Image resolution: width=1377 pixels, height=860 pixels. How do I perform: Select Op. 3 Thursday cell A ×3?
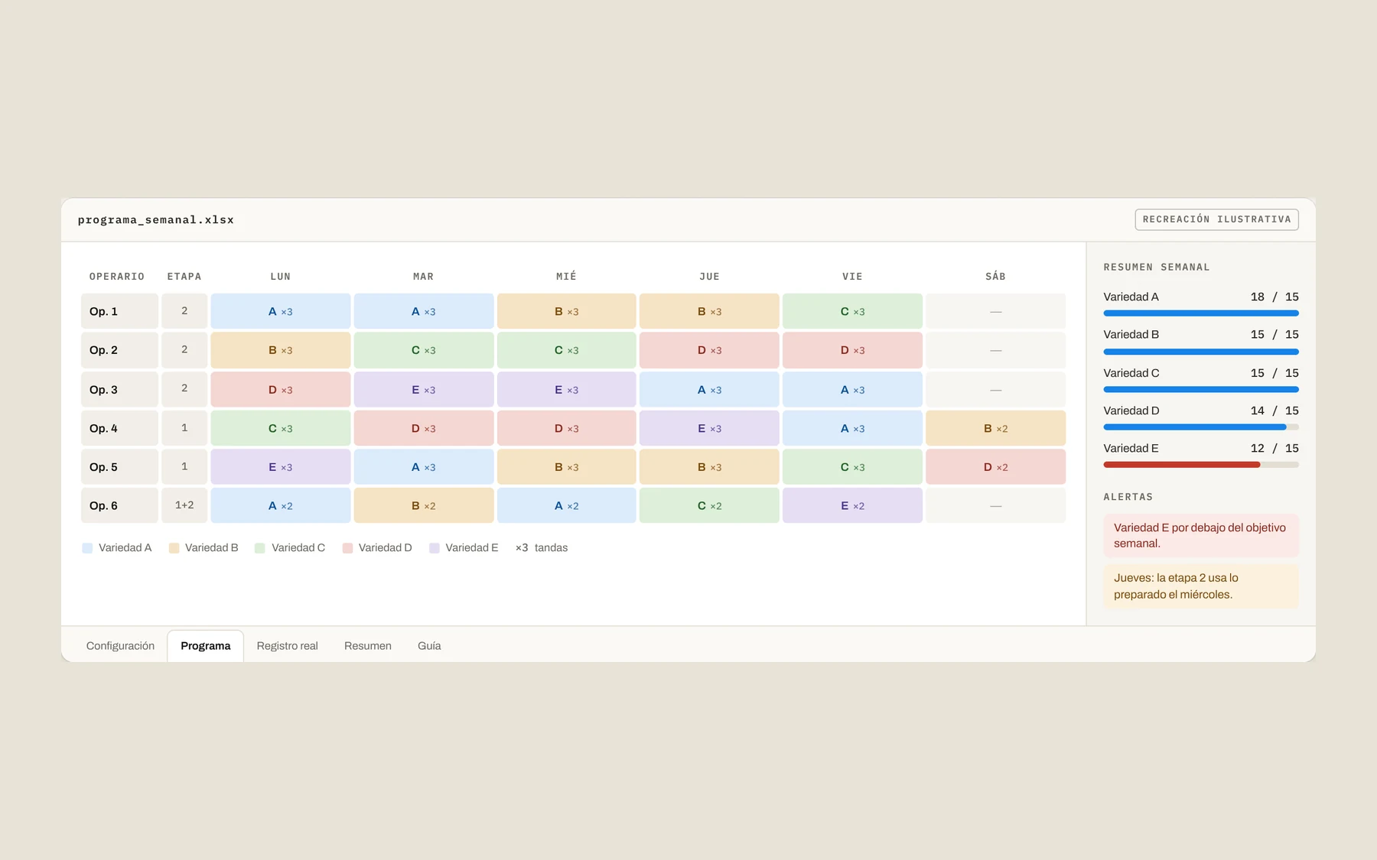[x=709, y=390]
